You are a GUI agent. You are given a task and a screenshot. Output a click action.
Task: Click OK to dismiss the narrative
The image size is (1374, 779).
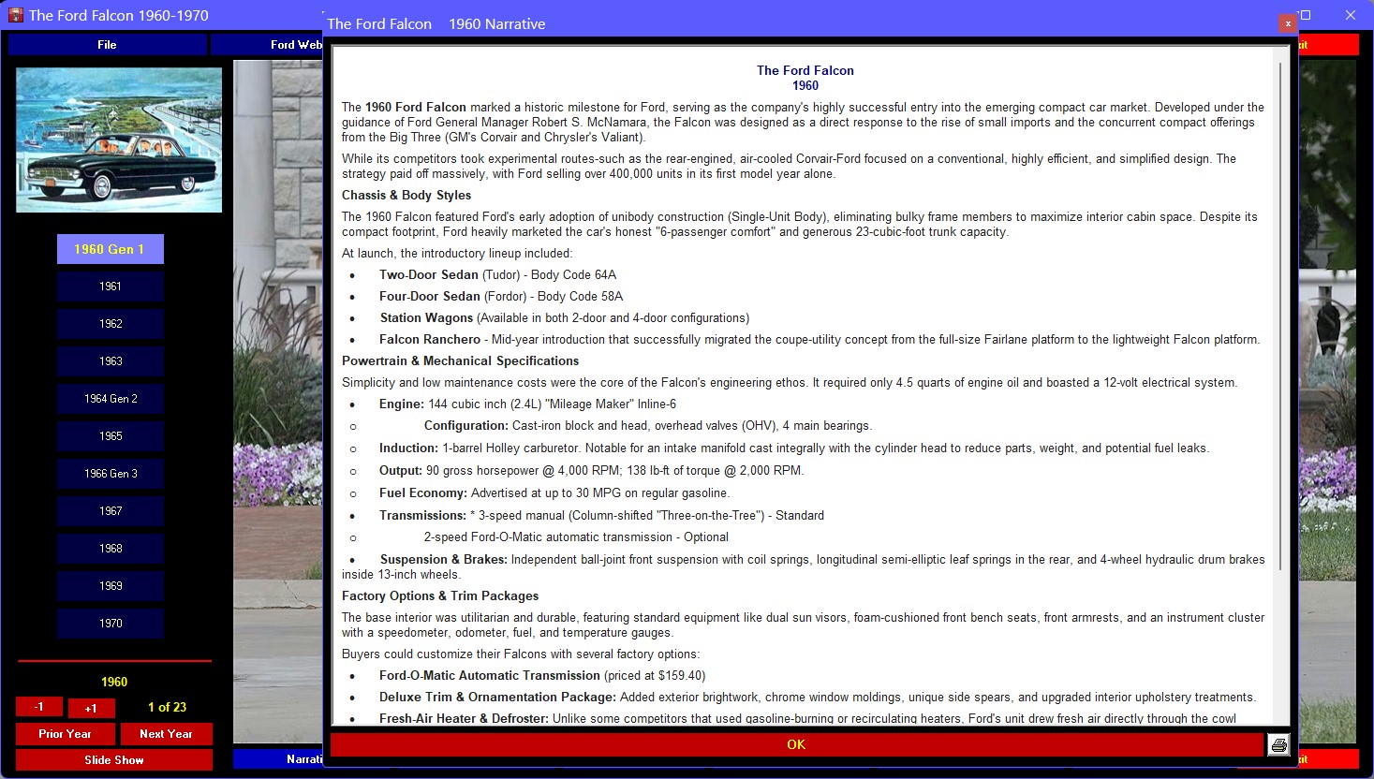[796, 744]
